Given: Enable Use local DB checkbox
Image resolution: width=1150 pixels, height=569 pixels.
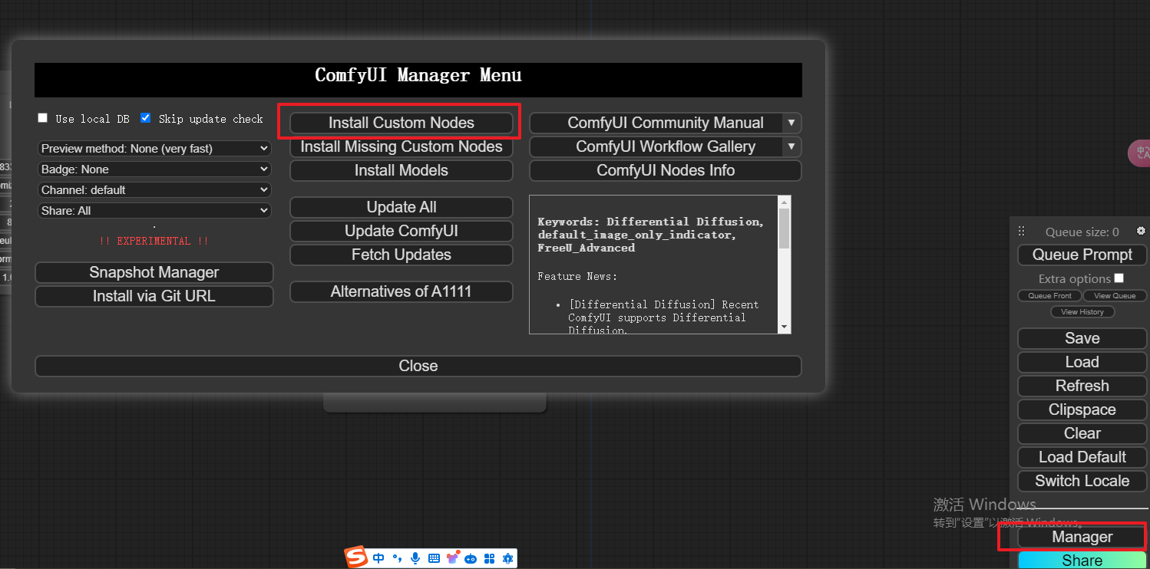Looking at the screenshot, I should 43,118.
